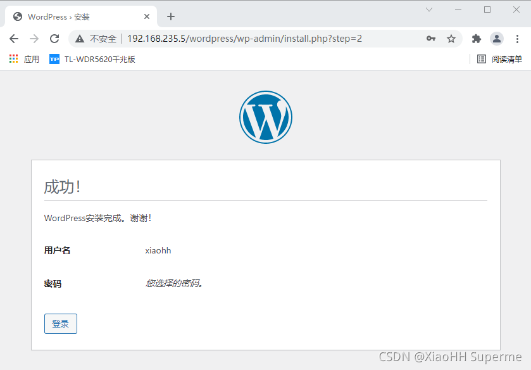Screen dimensions: 531x370
Task: Maximize the browser window
Action: [x=487, y=10]
